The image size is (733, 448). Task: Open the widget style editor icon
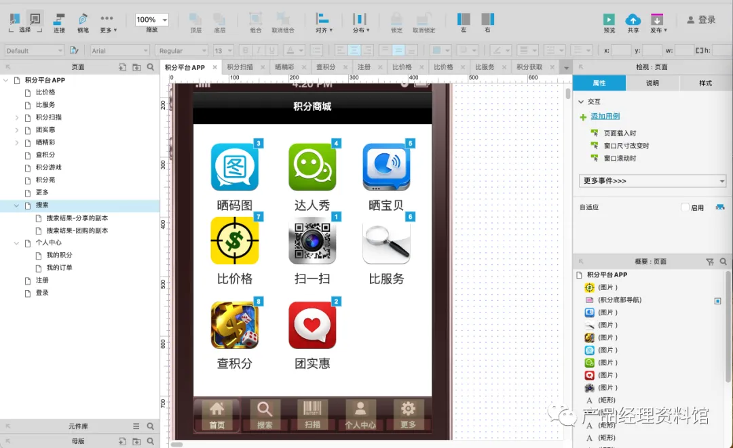[x=74, y=50]
